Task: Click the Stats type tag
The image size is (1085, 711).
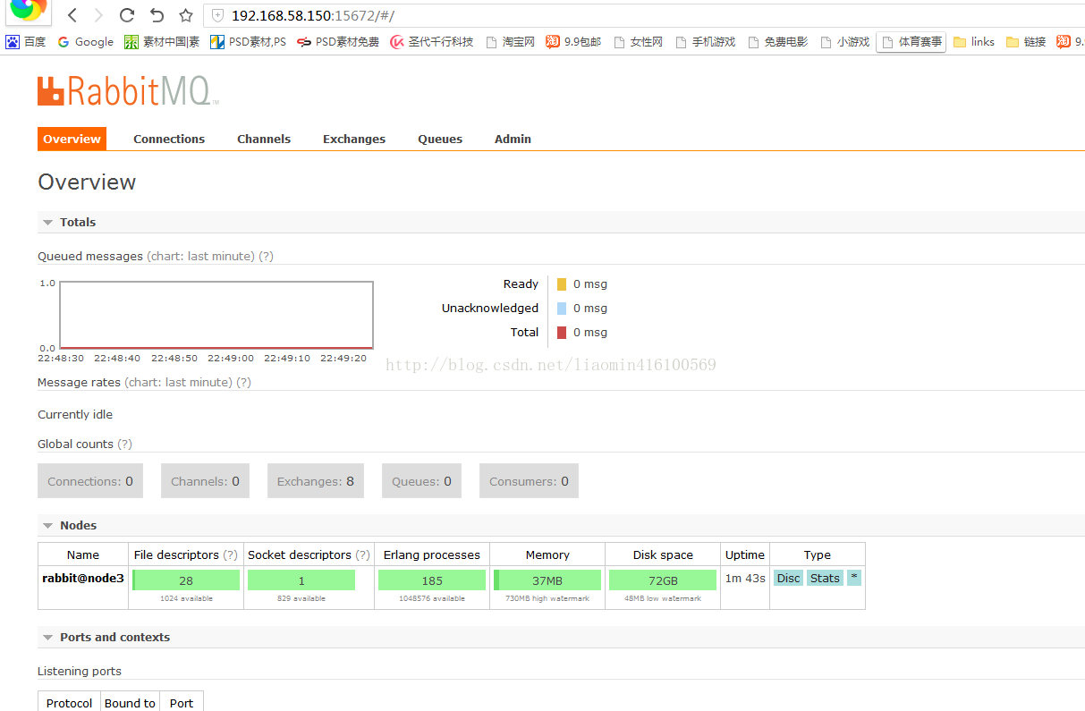Action: (x=825, y=578)
